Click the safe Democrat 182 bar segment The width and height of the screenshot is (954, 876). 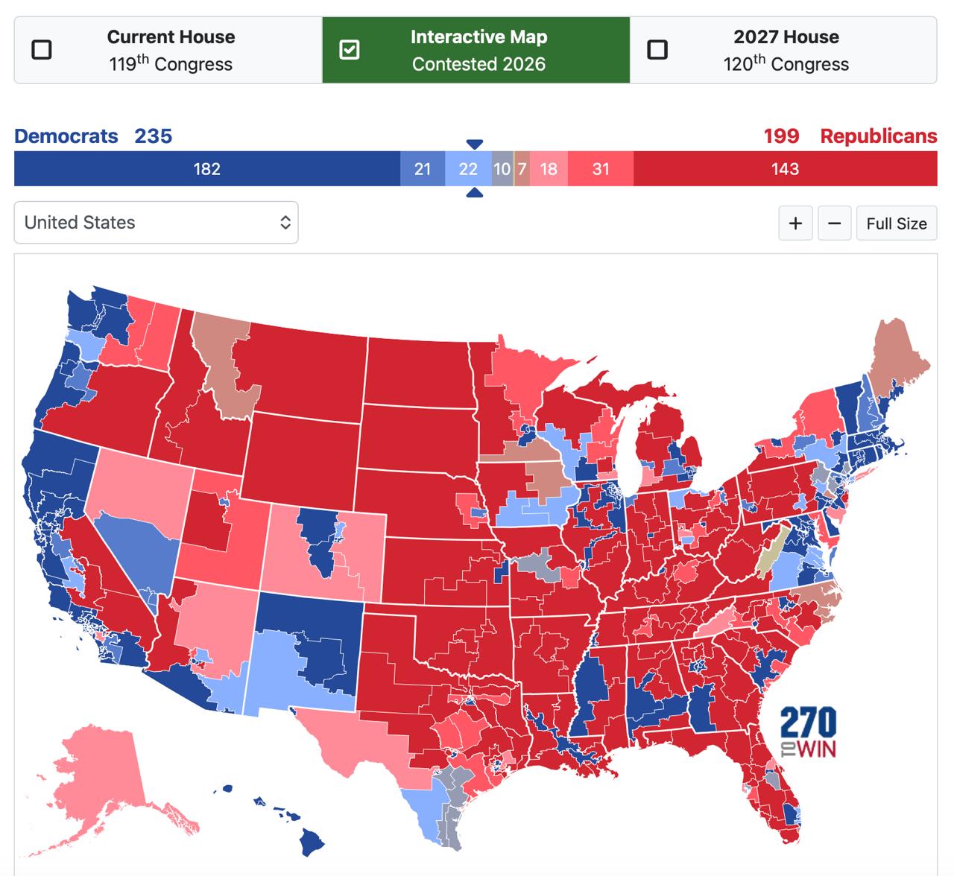(x=206, y=169)
